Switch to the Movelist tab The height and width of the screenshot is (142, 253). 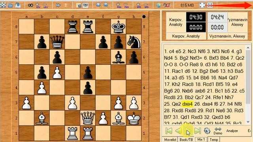click(x=170, y=140)
